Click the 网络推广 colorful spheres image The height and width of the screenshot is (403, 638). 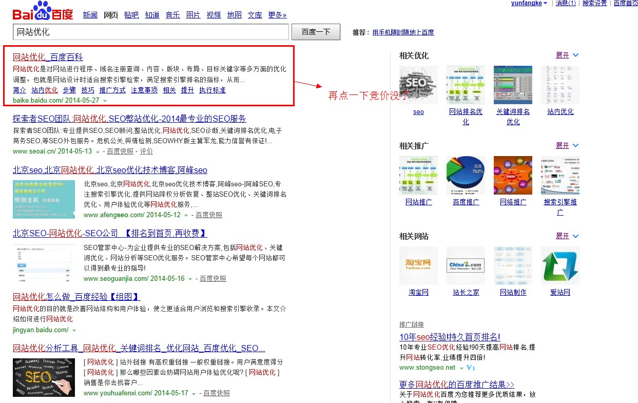[x=513, y=175]
